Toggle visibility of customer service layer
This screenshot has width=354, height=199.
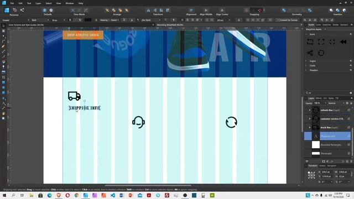(349, 119)
